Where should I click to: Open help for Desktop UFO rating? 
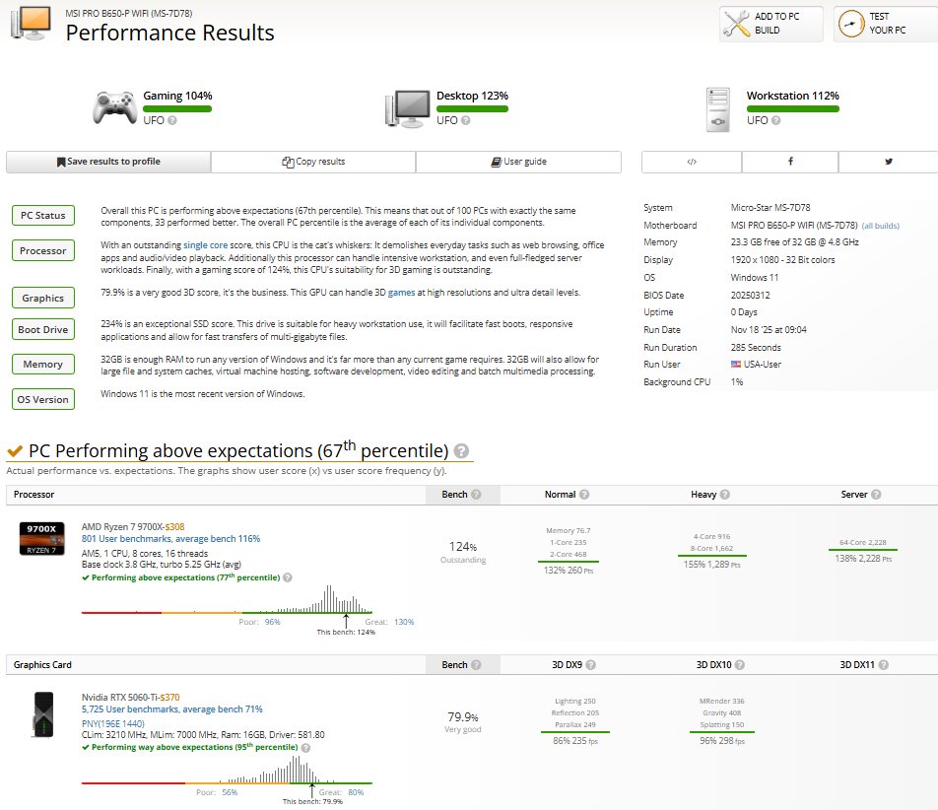point(465,120)
